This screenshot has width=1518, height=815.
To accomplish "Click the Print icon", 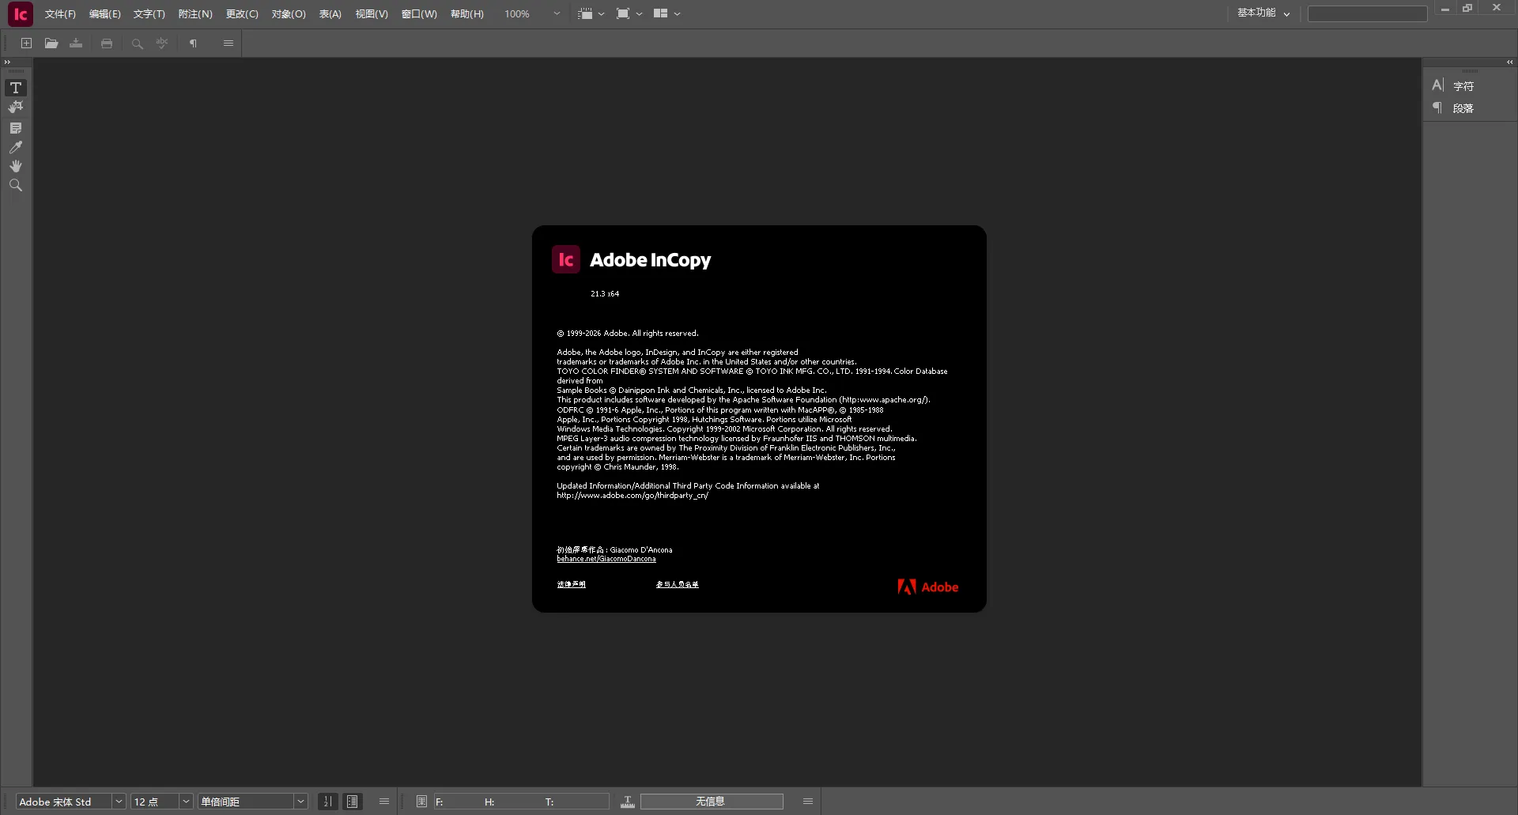I will tap(107, 43).
